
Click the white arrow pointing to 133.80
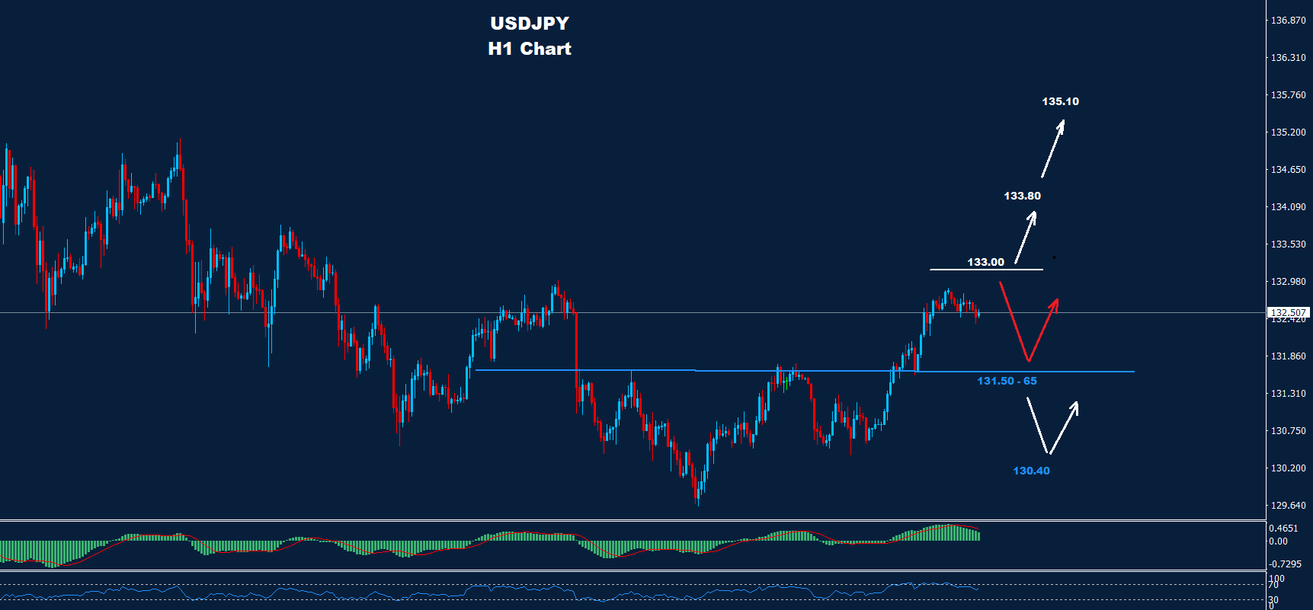(1026, 237)
